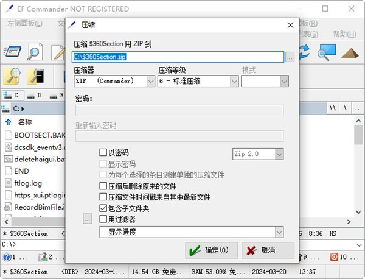This screenshot has width=365, height=279.
Task: Select the deletehaigui.bat file row
Action: (35, 159)
